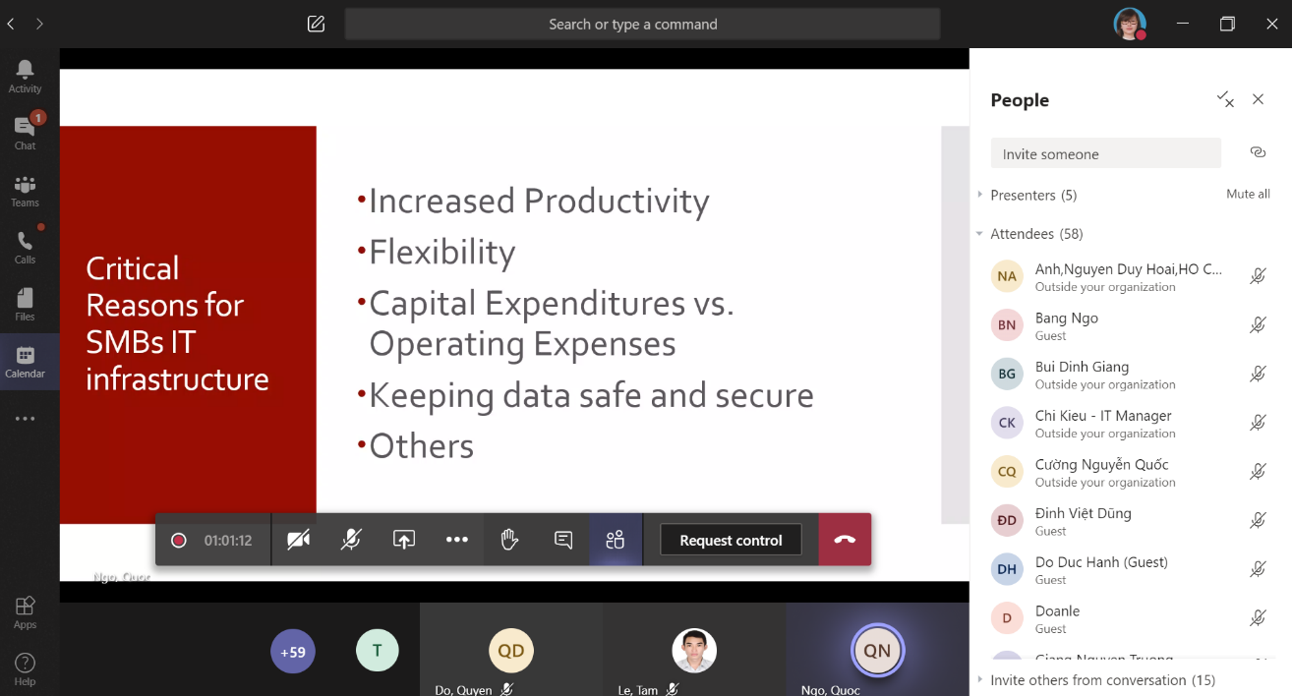Screen dimensions: 1292x696
Task: Open the Calls section
Action: click(x=25, y=247)
